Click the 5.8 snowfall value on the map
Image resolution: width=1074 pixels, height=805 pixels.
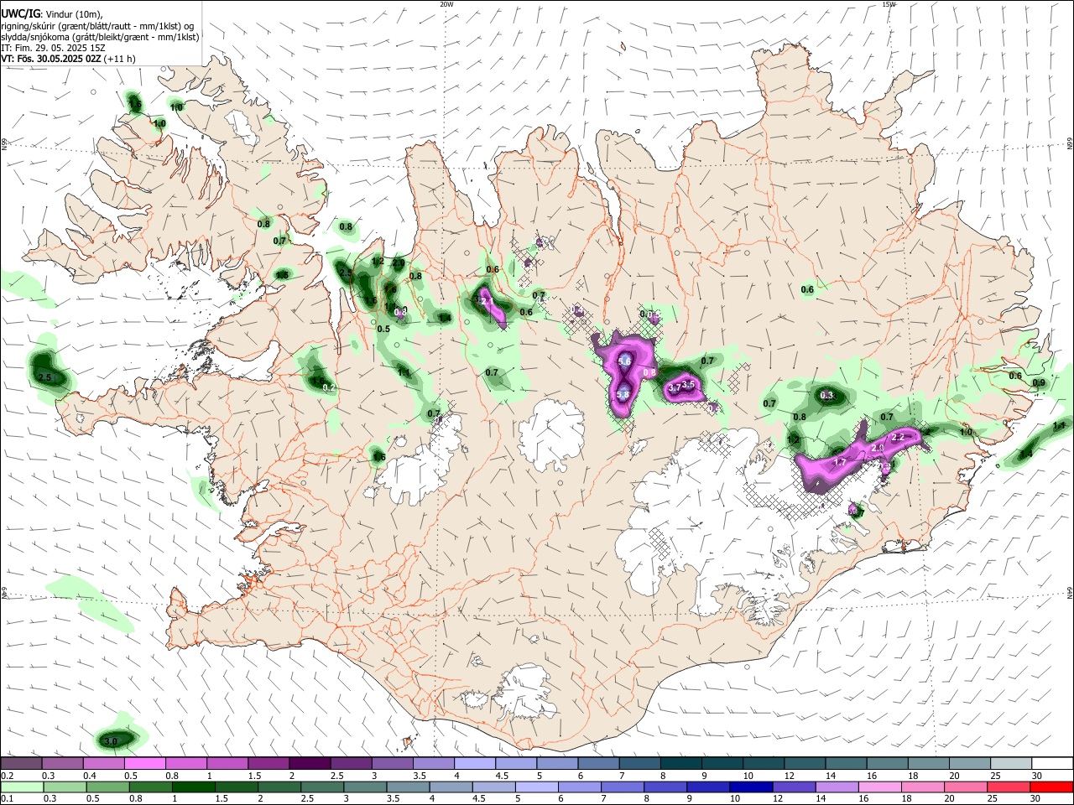click(623, 394)
